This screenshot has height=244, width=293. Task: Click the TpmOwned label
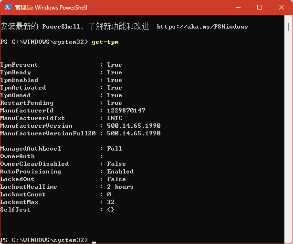(15, 95)
